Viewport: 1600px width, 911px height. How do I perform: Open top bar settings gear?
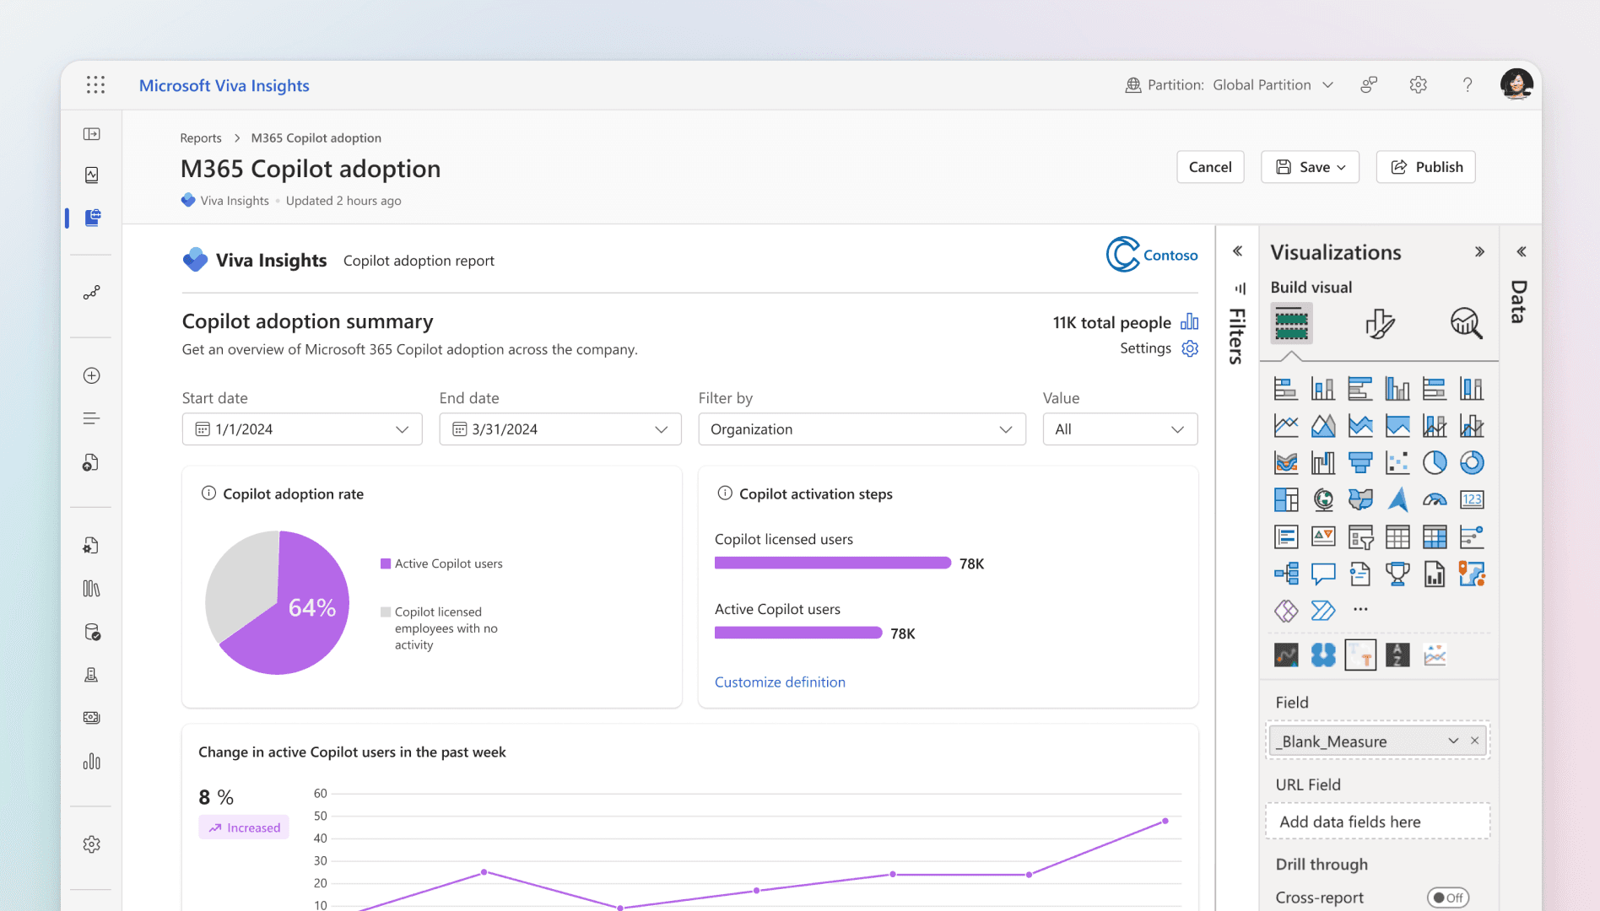(1418, 84)
